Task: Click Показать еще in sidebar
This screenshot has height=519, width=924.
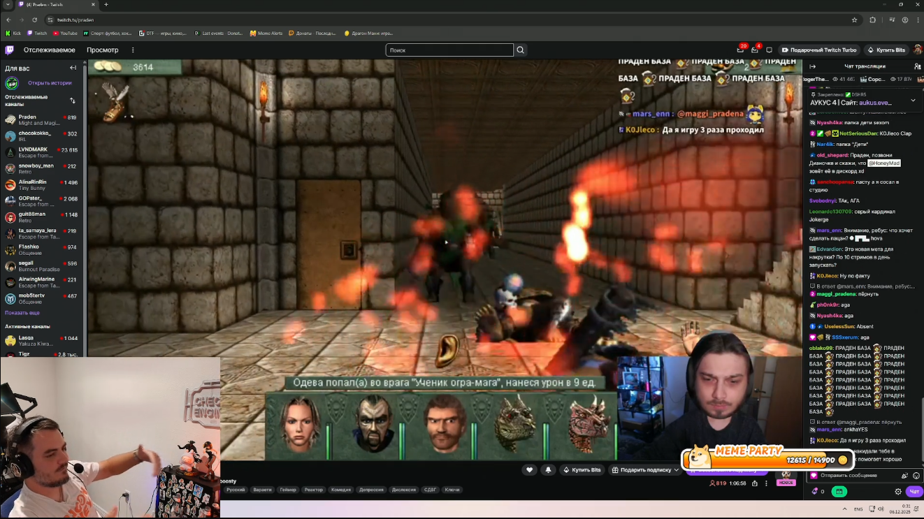Action: (22, 313)
